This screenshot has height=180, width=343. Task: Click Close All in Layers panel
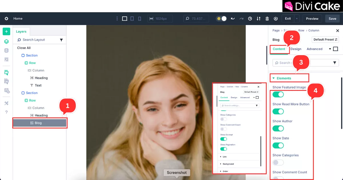[24, 48]
